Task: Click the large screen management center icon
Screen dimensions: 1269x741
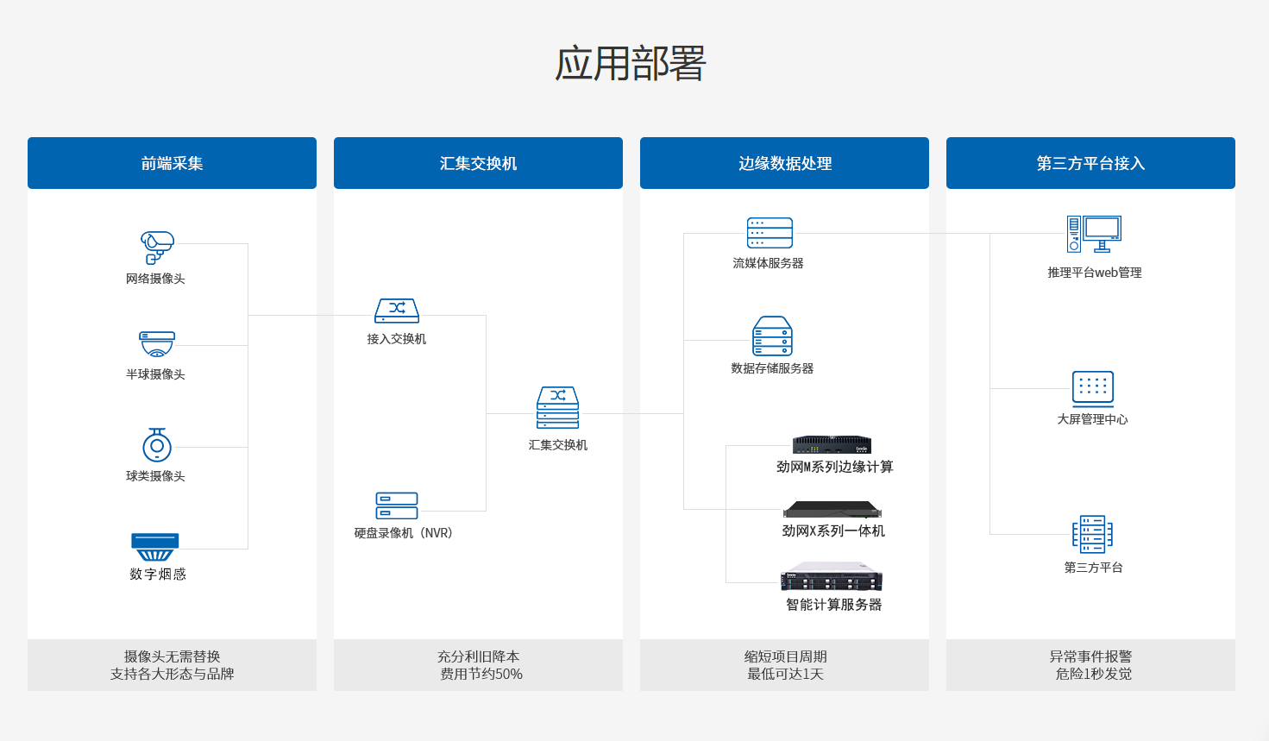Action: coord(1093,389)
